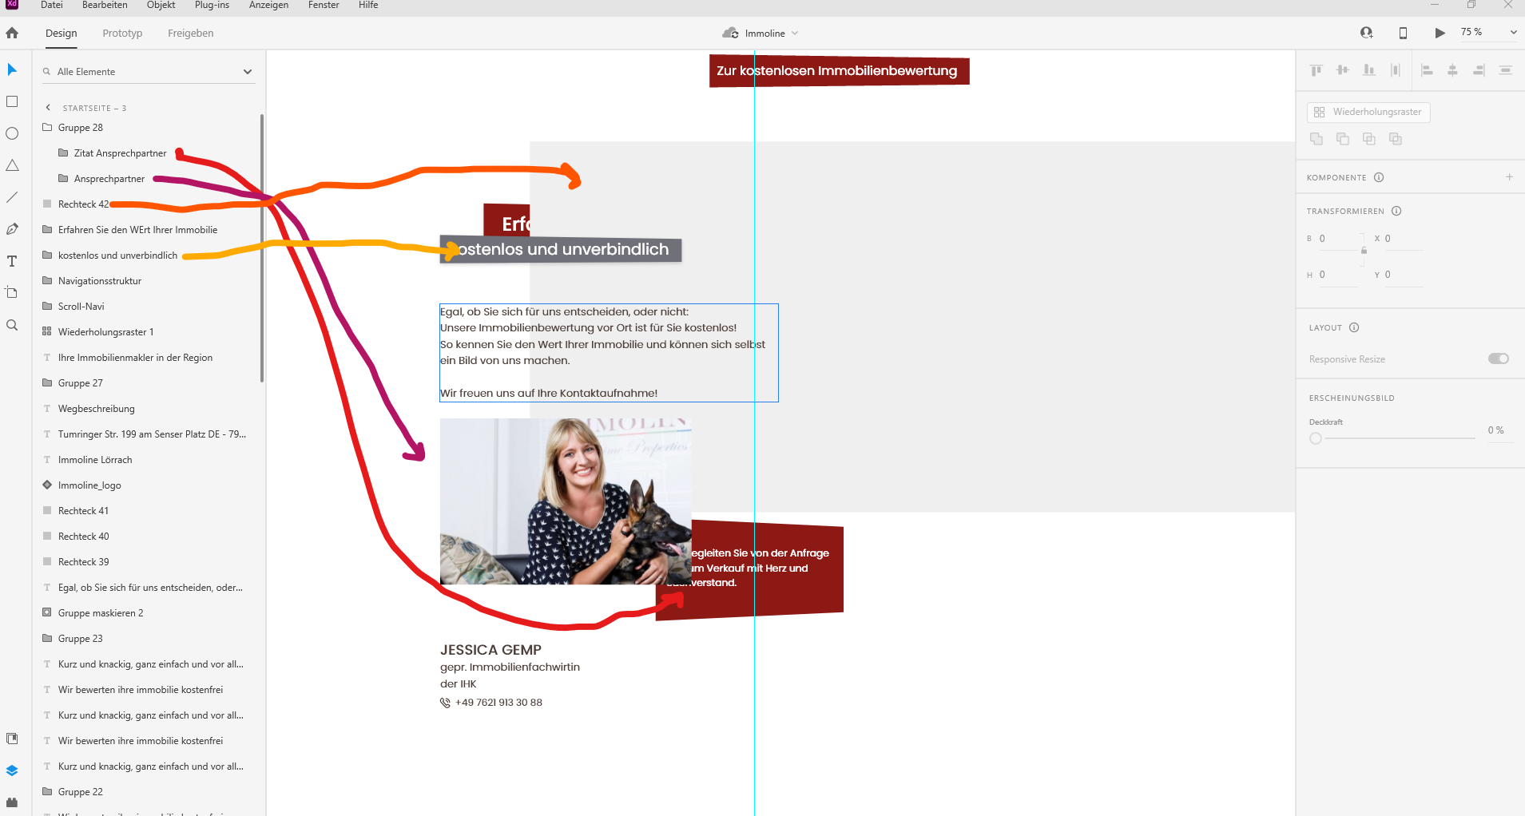The image size is (1525, 816).
Task: Select the Zoom tool
Action: pos(12,325)
